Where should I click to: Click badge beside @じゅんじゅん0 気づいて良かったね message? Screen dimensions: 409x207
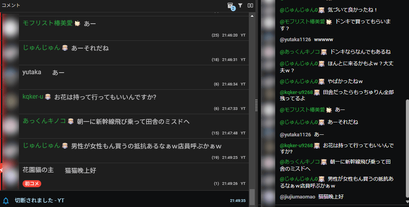[x=322, y=10]
